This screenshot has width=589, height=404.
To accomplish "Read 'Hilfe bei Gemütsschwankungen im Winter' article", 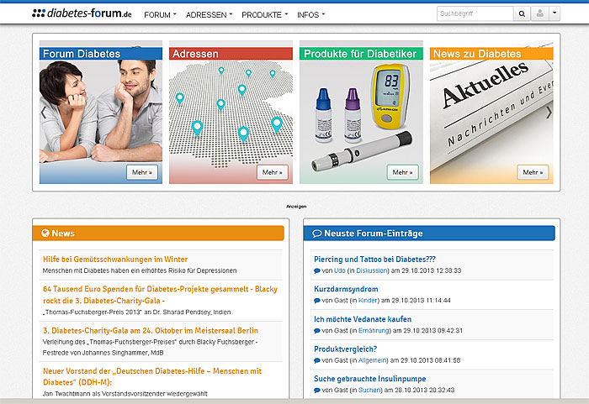I will pyautogui.click(x=115, y=260).
